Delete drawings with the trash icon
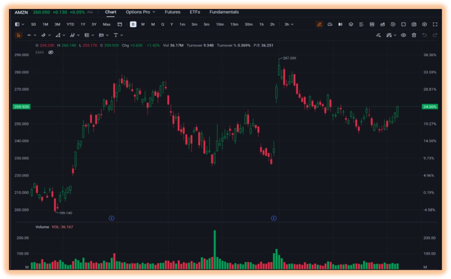Screen dimensions: 451x279 click(414, 35)
